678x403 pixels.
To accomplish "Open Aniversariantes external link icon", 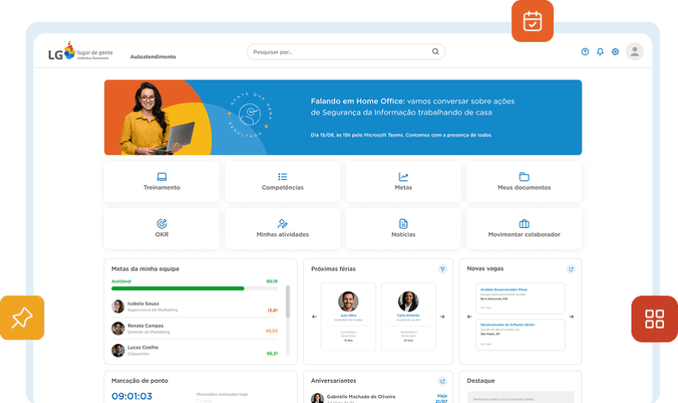I will [x=443, y=381].
